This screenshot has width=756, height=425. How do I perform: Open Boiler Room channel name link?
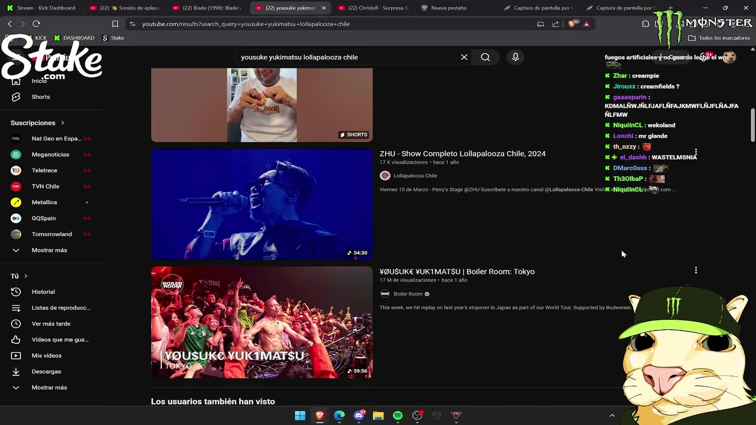click(x=408, y=293)
